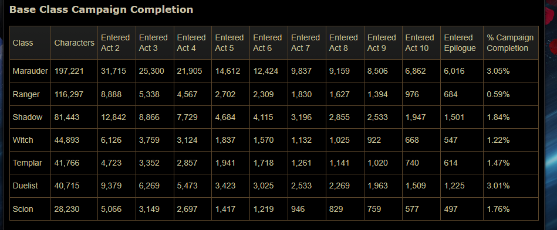Click Ranger's 0.59% completion cell
Screen dimensions: 557x230
pos(511,94)
